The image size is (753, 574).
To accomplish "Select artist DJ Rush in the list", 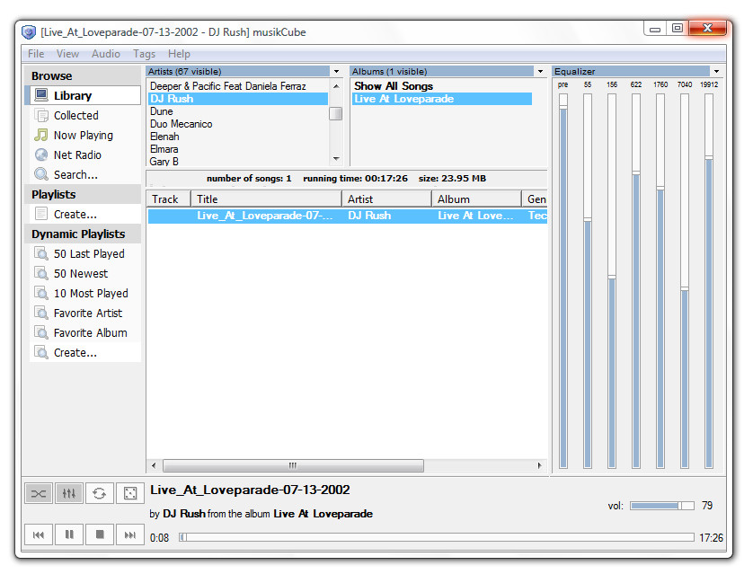I will coord(238,99).
